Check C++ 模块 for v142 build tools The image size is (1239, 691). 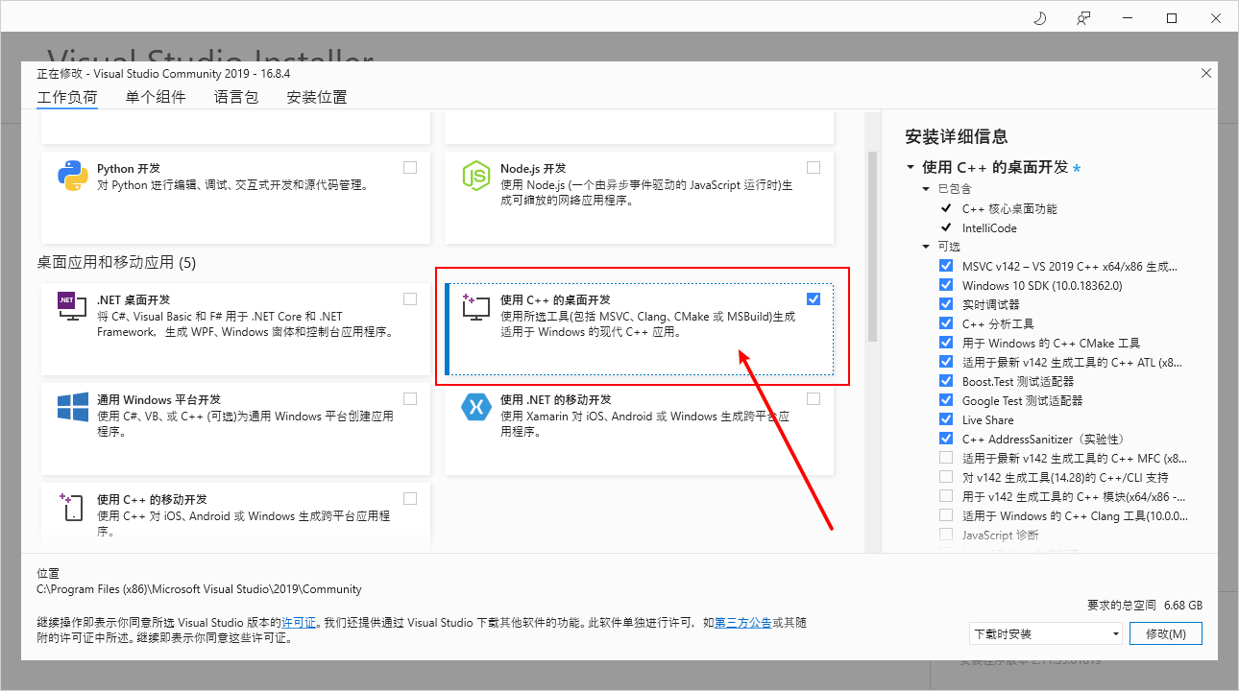tap(946, 496)
